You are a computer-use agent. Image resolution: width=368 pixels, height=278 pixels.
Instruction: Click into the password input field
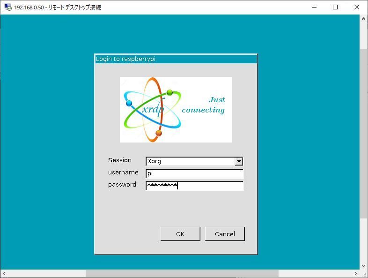tap(194, 186)
